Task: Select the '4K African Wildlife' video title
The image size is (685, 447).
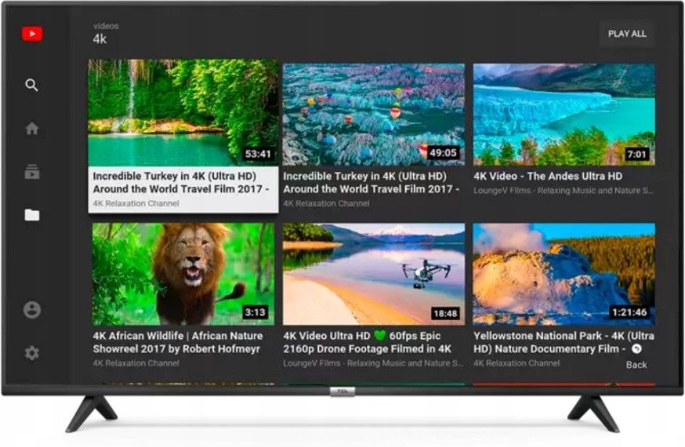Action: click(178, 342)
